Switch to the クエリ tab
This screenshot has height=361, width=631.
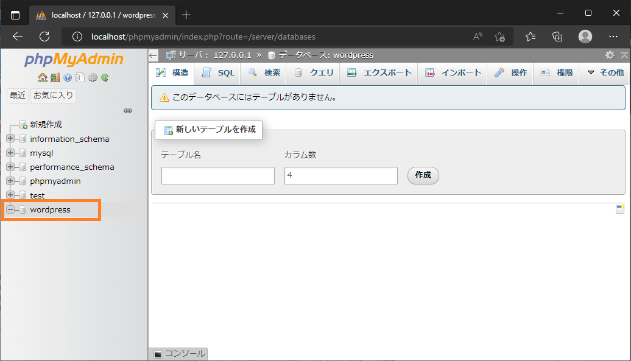(314, 73)
